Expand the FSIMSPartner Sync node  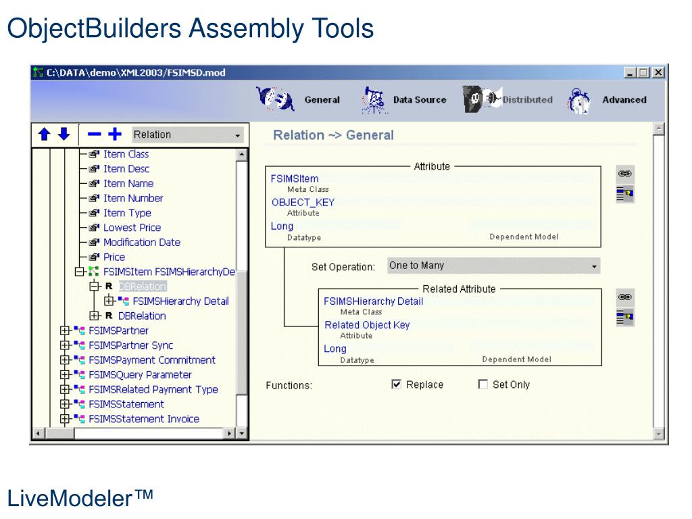click(x=64, y=345)
